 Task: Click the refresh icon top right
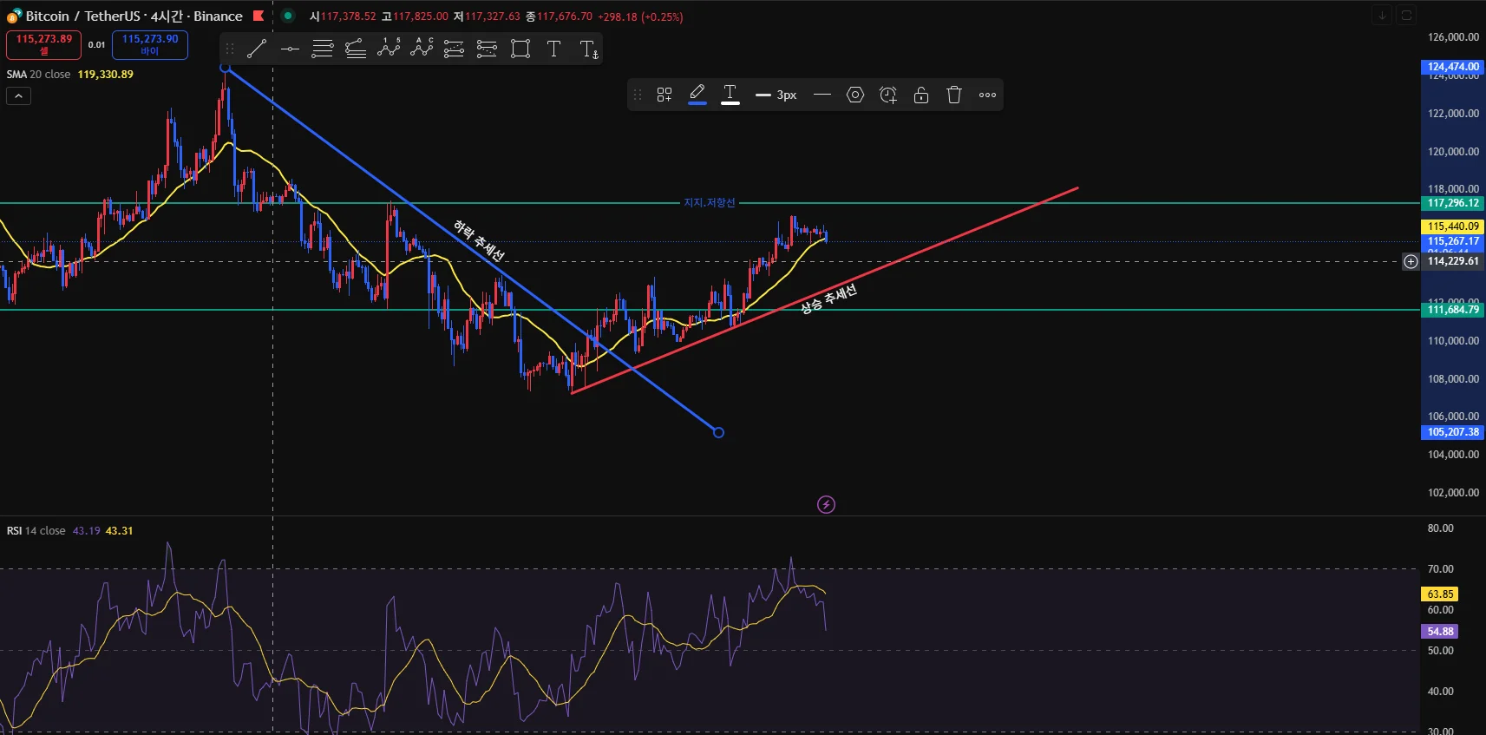(1407, 15)
